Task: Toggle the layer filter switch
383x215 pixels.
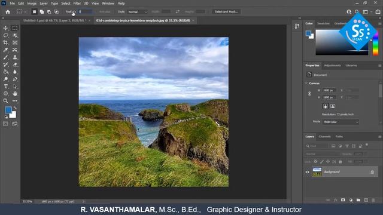Action: 367,145
